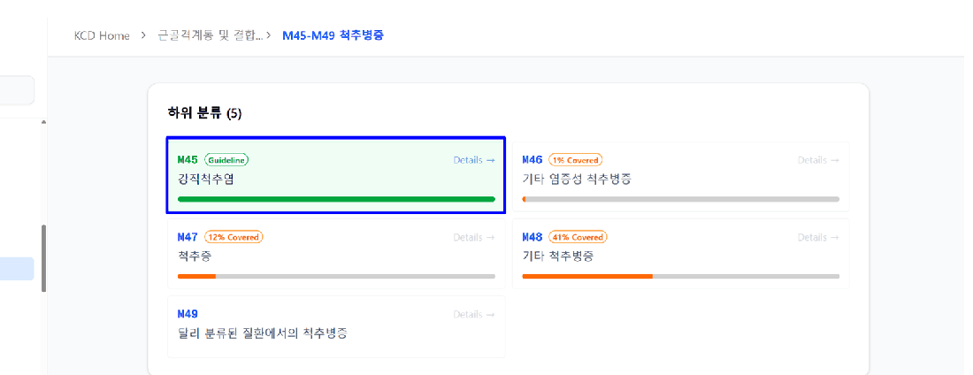The width and height of the screenshot is (973, 375).
Task: Open Details link for M48 기타 척추병증
Action: (x=818, y=237)
